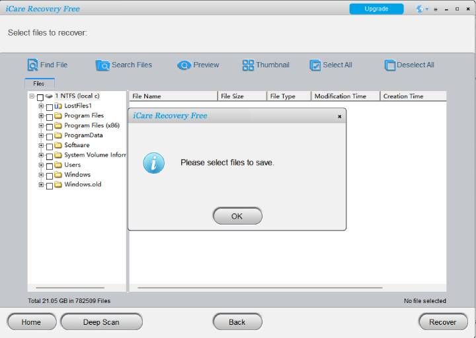Image resolution: width=476 pixels, height=338 pixels.
Task: Click the Upgrade button
Action: pyautogui.click(x=376, y=9)
